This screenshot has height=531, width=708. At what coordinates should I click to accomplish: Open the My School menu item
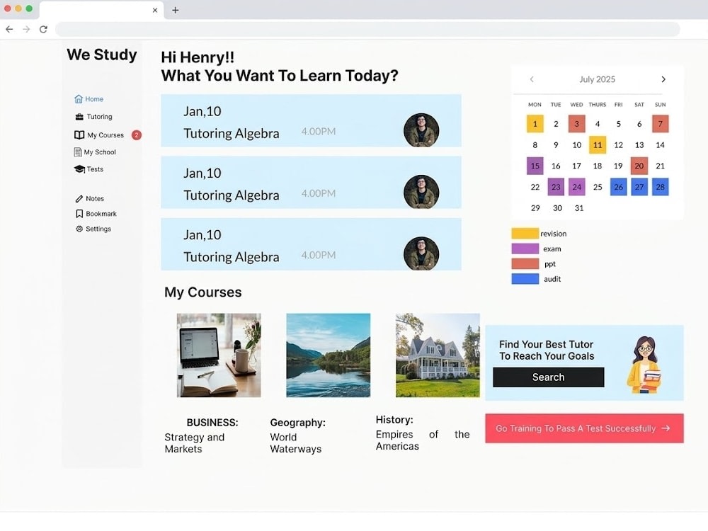tap(95, 152)
